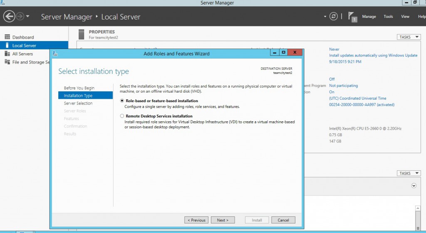
Task: Open navigation history dropdown beside forward arrow
Action: coord(28,16)
